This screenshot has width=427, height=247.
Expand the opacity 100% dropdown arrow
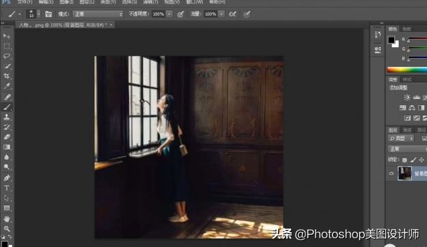point(169,14)
